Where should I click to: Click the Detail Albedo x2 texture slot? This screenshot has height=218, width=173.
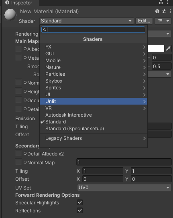[18, 153]
